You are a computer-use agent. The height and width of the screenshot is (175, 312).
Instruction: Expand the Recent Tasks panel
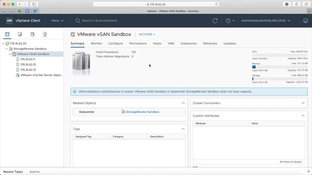(x=309, y=172)
